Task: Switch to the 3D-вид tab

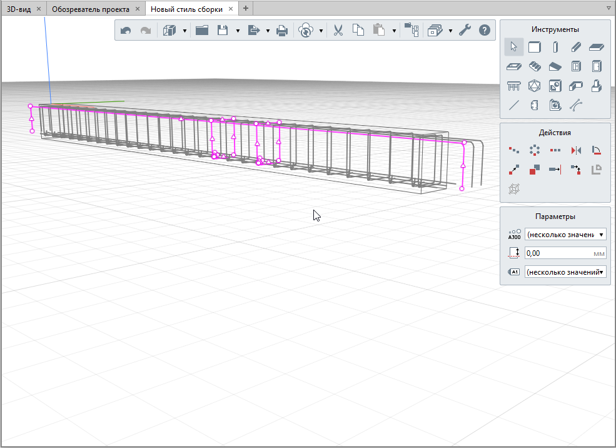Action: (18, 9)
